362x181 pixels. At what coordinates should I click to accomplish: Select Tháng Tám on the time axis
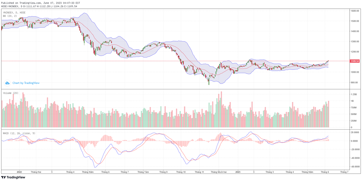coord(143,172)
